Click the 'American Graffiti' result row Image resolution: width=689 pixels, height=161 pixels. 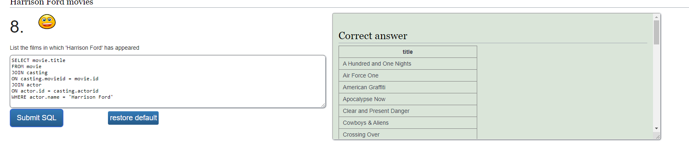click(x=408, y=87)
